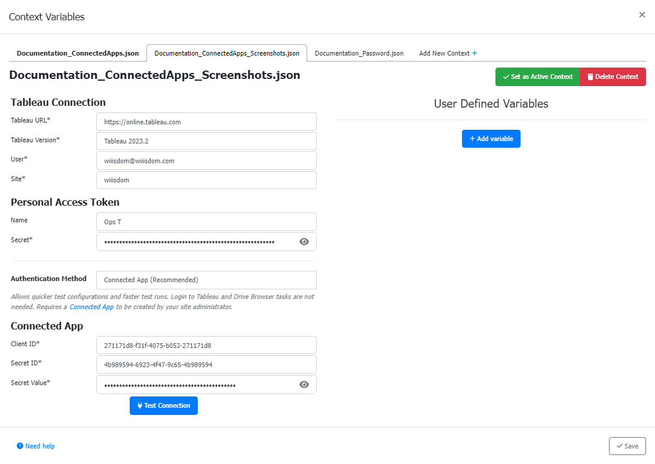Click the Site input field
Screen dimensions: 655x464
point(206,180)
